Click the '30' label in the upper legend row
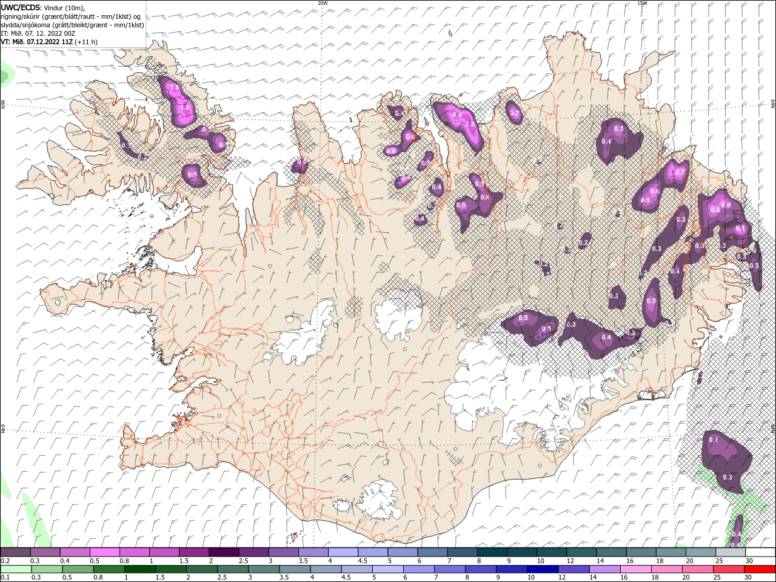 point(749,561)
